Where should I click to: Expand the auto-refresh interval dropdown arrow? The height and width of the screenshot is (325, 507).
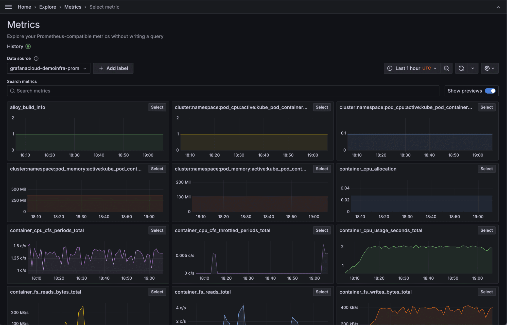[x=473, y=68]
